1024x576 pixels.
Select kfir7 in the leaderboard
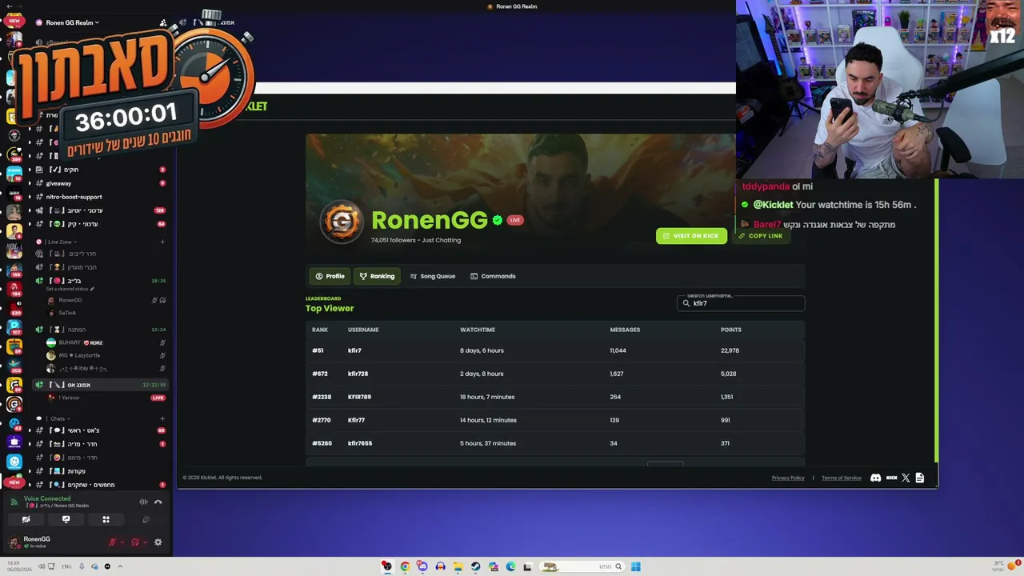[354, 350]
